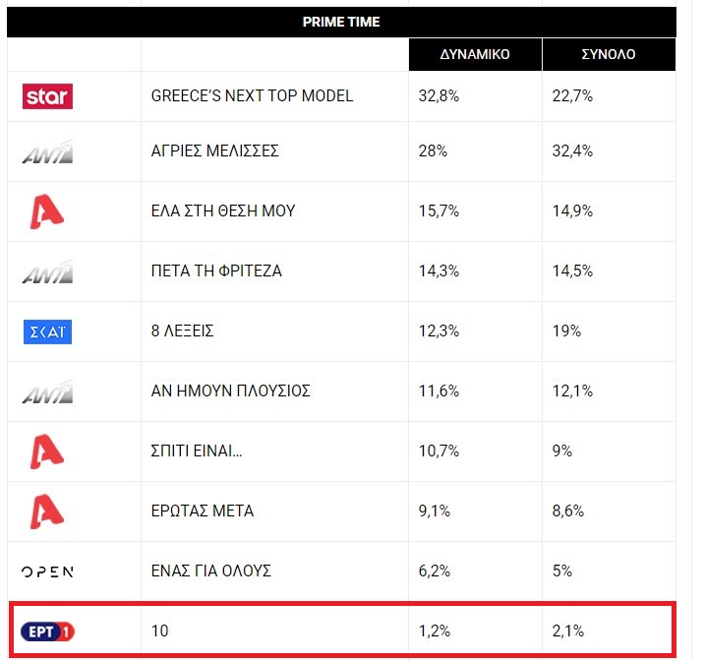Click the 32,4% ΣΥΝΟΛΟ value
This screenshot has height=661, width=704.
pos(572,150)
